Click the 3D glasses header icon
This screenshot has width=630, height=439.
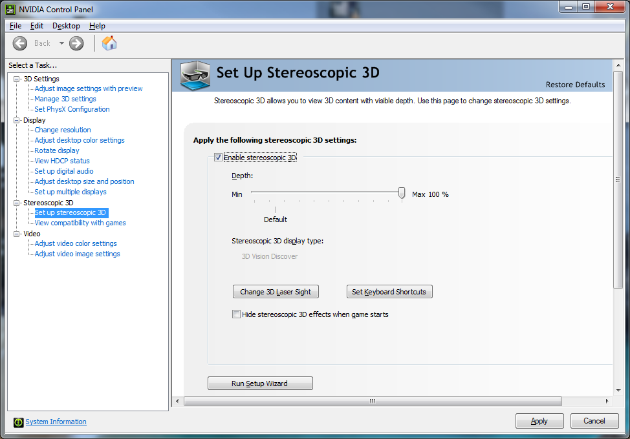click(x=195, y=75)
